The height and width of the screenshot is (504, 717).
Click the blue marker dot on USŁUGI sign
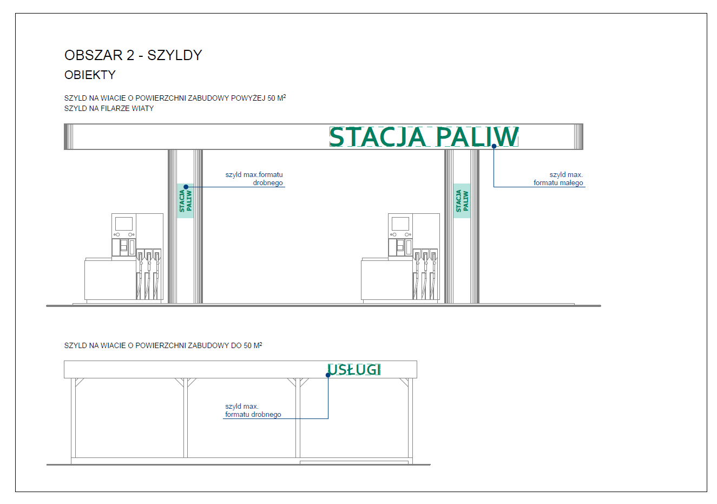[328, 375]
